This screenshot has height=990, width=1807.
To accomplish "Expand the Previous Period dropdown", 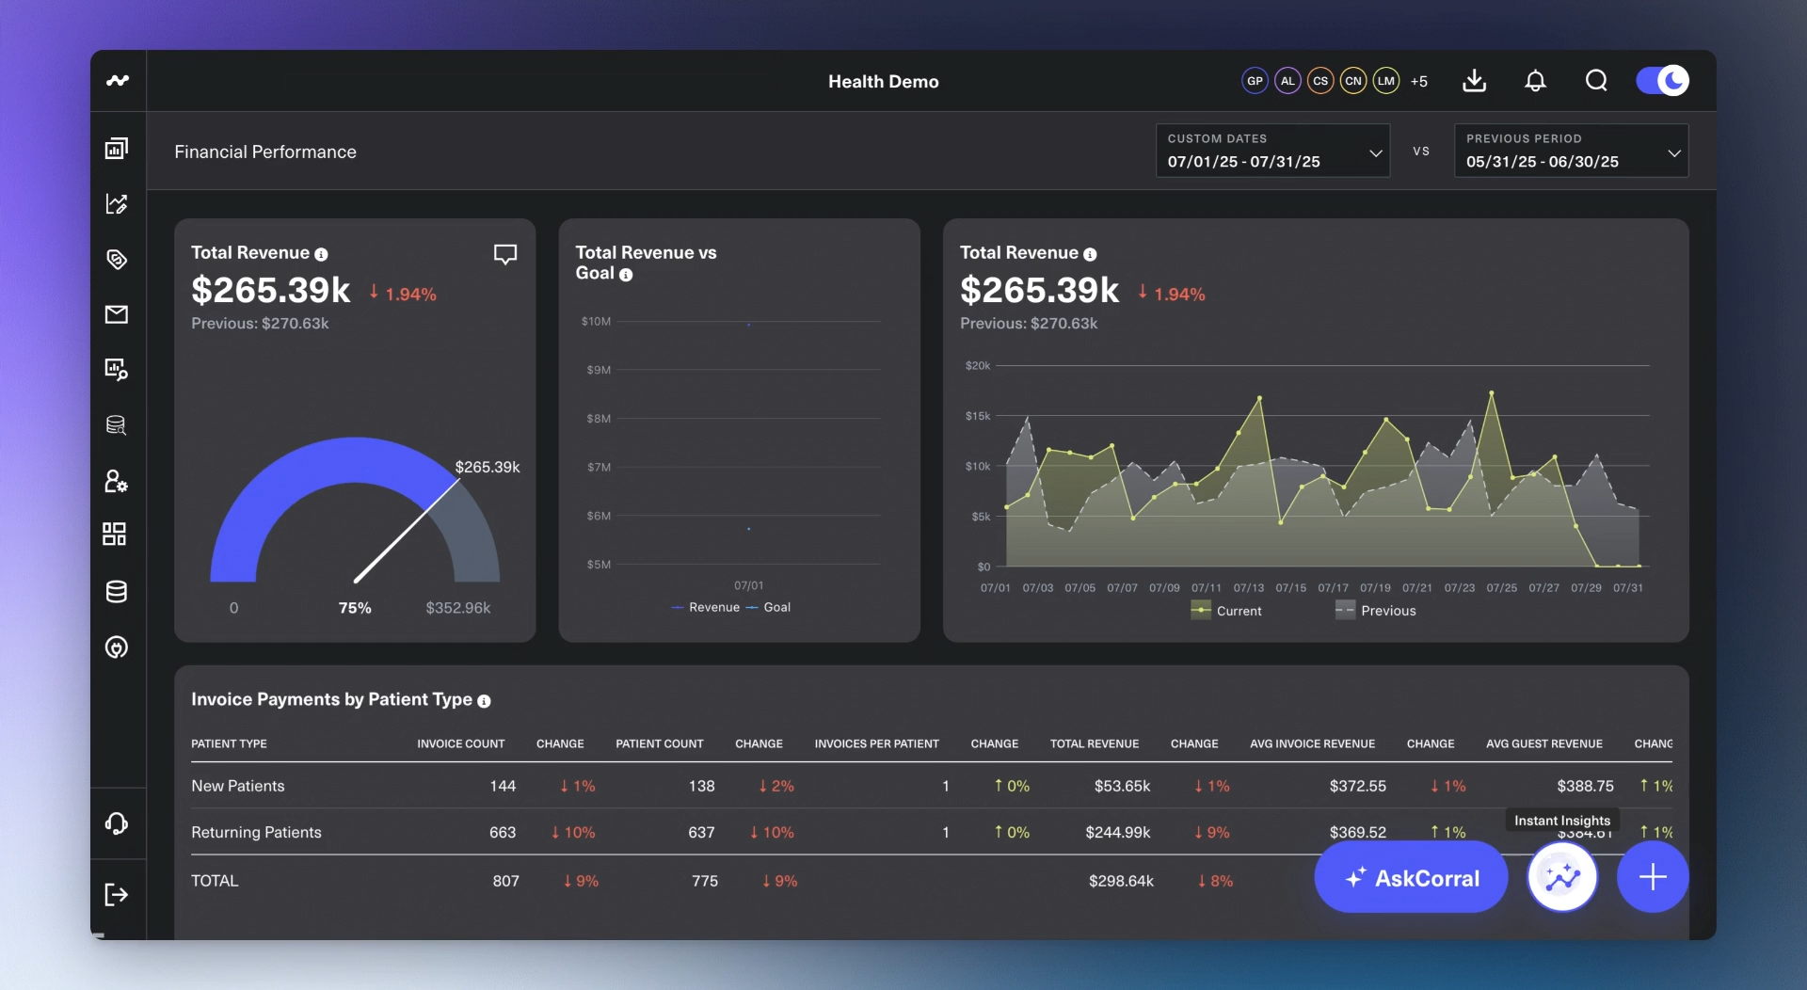I will (1571, 151).
